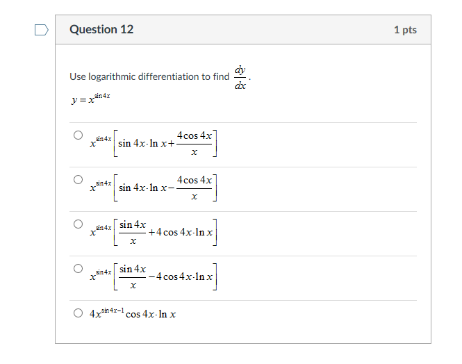Click the '+4cos 4x·ln x' term in the third answer
This screenshot has height=364, width=462.
(x=181, y=232)
